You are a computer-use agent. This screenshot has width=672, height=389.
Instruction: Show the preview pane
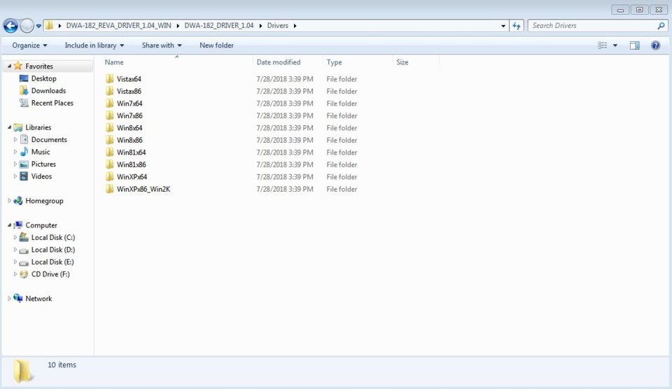635,45
